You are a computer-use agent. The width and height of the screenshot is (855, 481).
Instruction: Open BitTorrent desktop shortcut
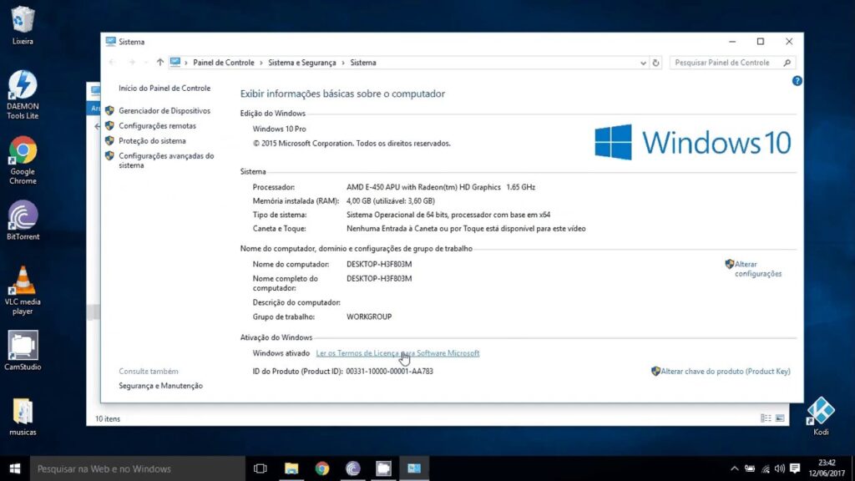tap(23, 220)
